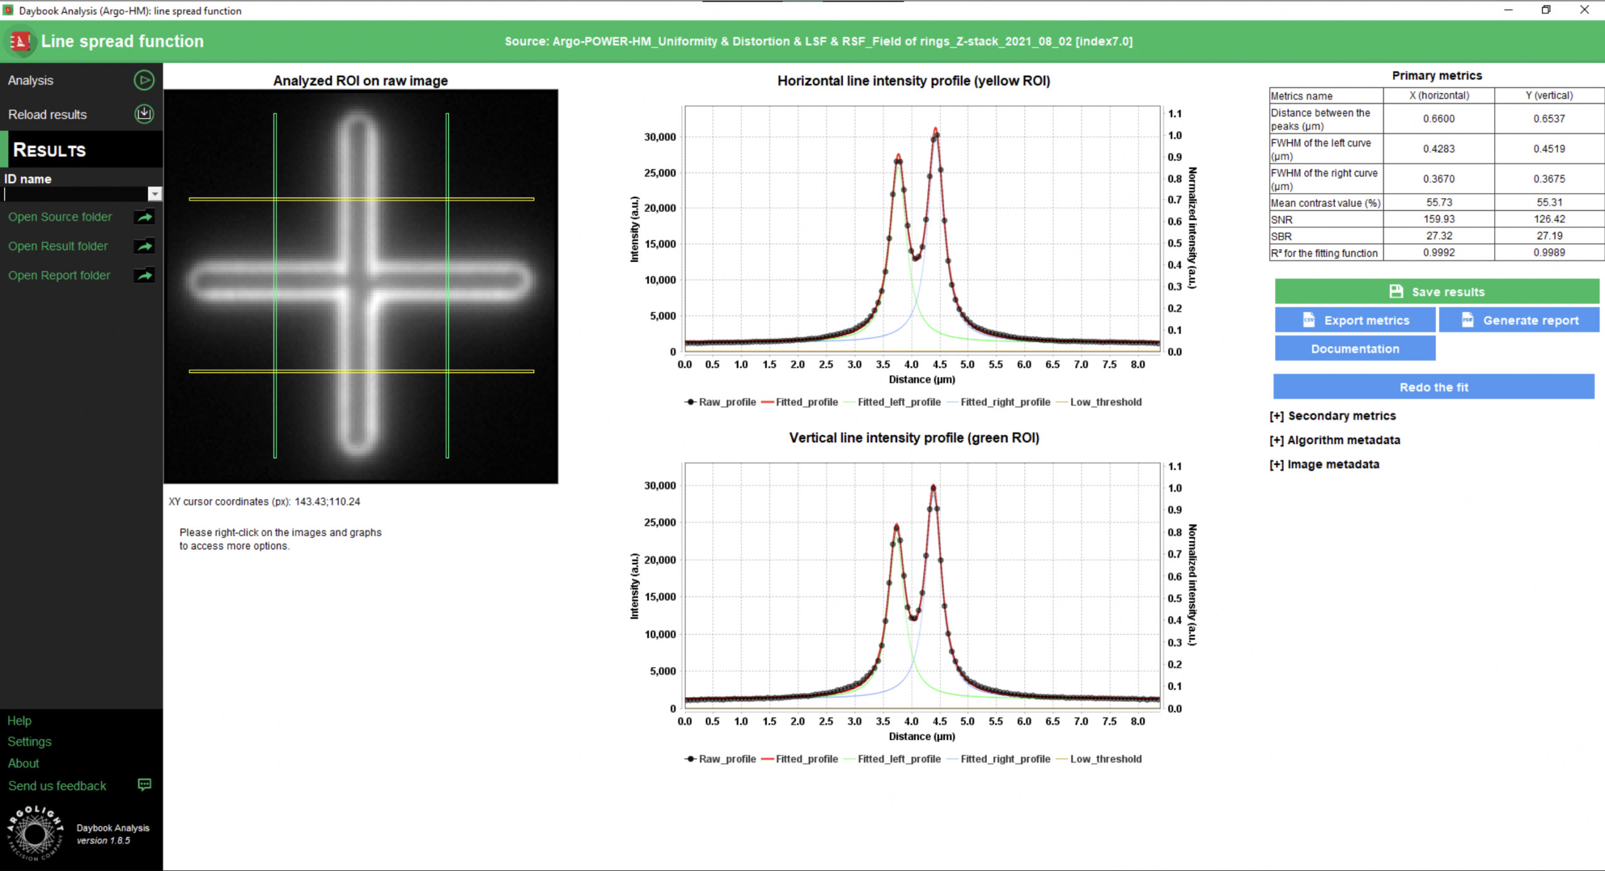Click the Send us feedback chat icon
The image size is (1605, 871).
click(144, 785)
